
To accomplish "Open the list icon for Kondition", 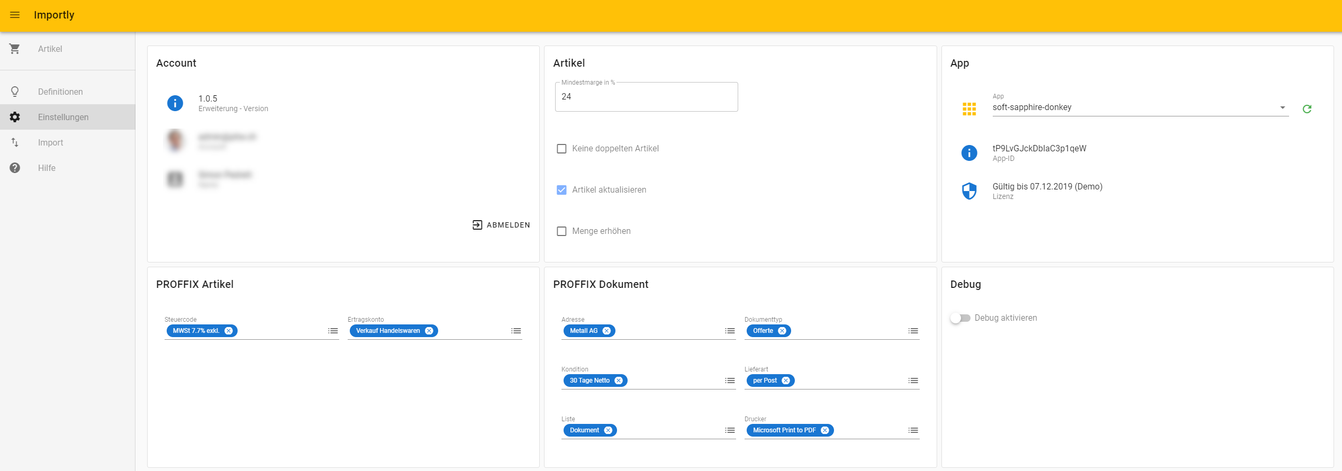I will pyautogui.click(x=730, y=381).
